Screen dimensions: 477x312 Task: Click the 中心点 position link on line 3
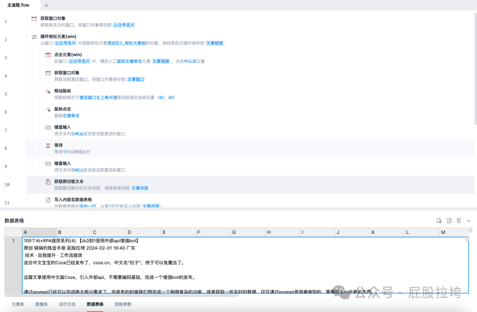tap(190, 61)
